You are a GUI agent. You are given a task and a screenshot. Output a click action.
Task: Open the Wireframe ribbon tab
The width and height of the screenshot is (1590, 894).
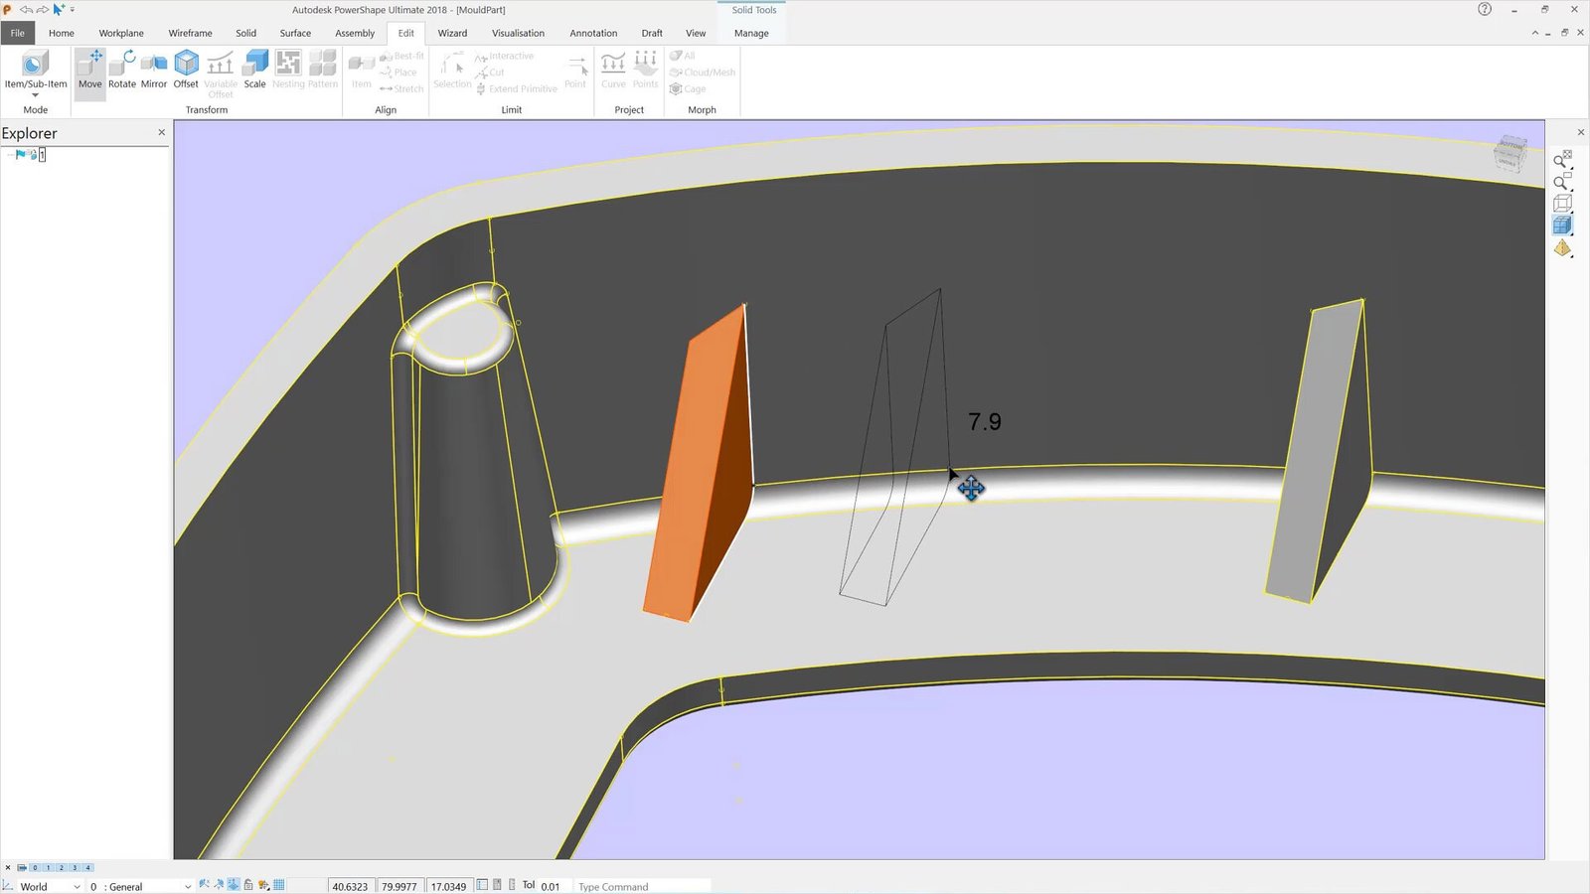[x=190, y=33]
